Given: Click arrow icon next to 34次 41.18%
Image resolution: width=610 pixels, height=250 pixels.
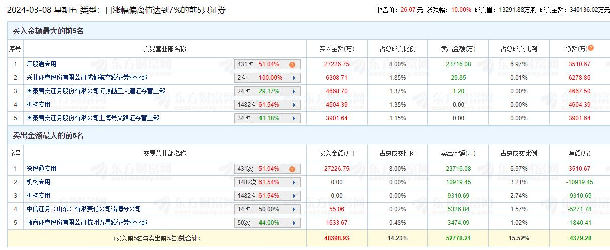Looking at the screenshot, I should click(x=293, y=118).
